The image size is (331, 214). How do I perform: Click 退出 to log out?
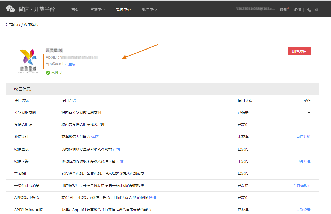click(x=297, y=9)
